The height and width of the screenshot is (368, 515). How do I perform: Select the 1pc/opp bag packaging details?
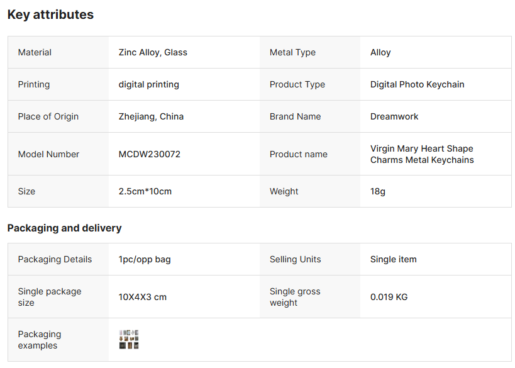[x=145, y=259]
